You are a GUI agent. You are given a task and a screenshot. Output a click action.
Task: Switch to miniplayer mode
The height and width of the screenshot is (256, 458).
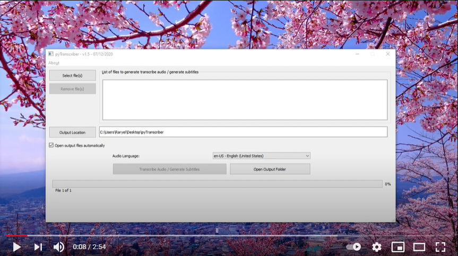tap(397, 247)
